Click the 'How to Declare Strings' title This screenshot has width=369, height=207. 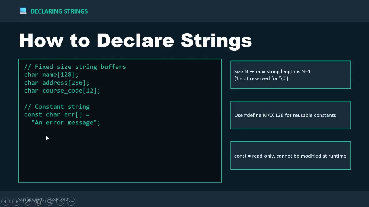135,41
